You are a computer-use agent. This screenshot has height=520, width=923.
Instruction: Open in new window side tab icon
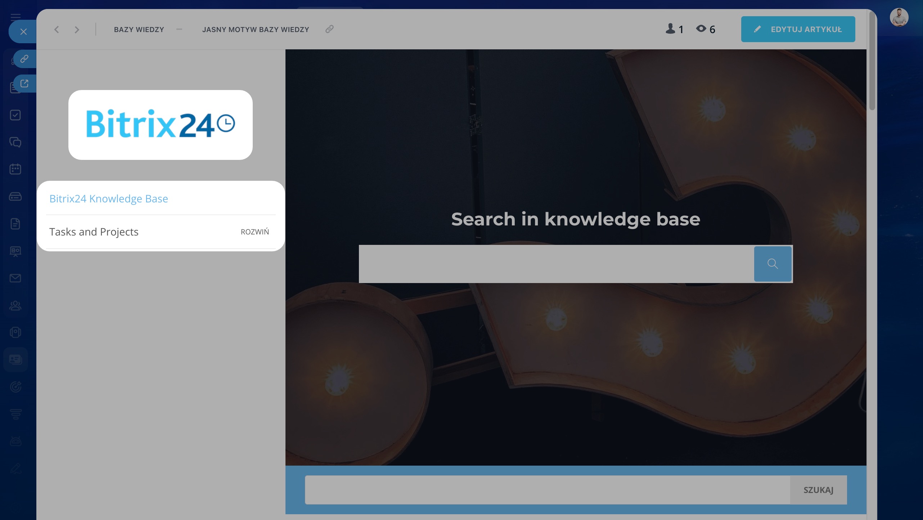(24, 84)
